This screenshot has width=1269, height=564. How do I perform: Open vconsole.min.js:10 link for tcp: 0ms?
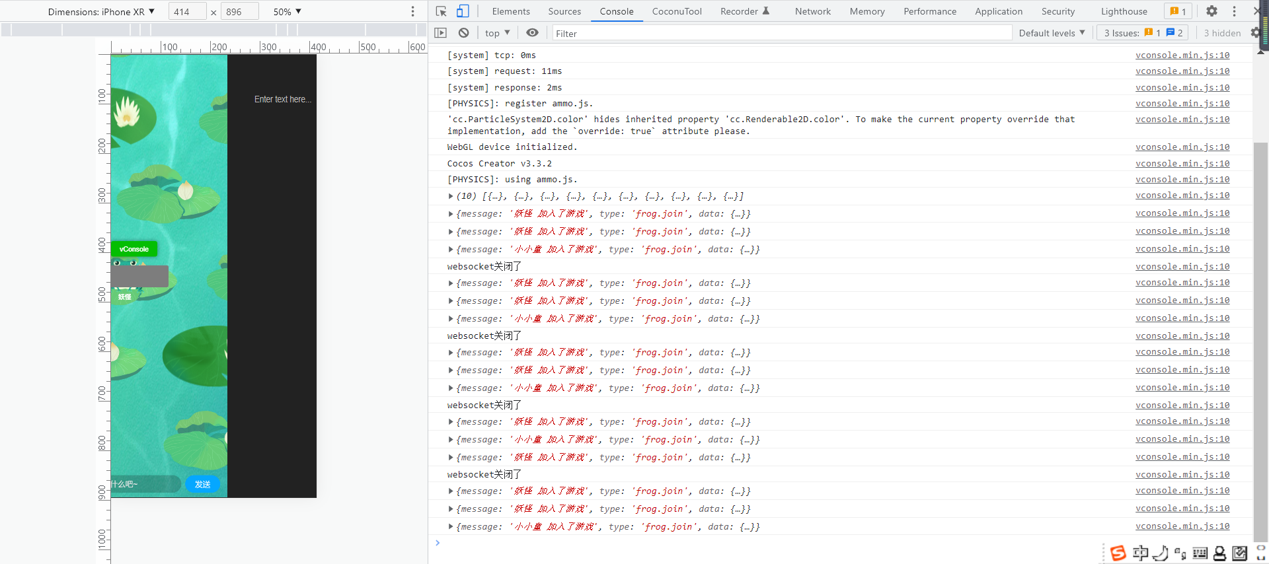(x=1182, y=55)
